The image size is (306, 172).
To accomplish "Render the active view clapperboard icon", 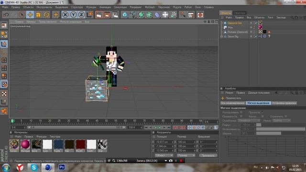I will coord(99,15).
